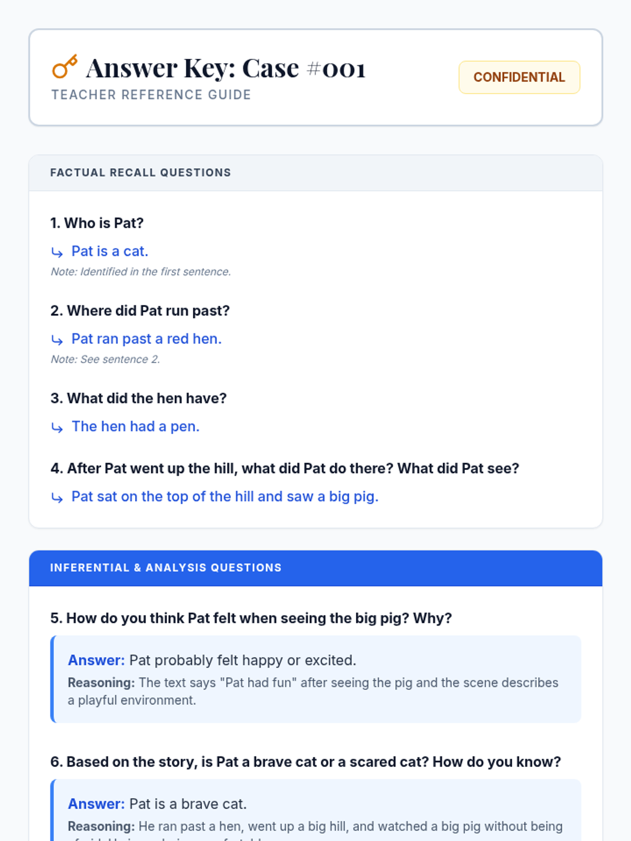The width and height of the screenshot is (631, 841).
Task: Click question 1 "Who is Pat?"
Action: (97, 223)
